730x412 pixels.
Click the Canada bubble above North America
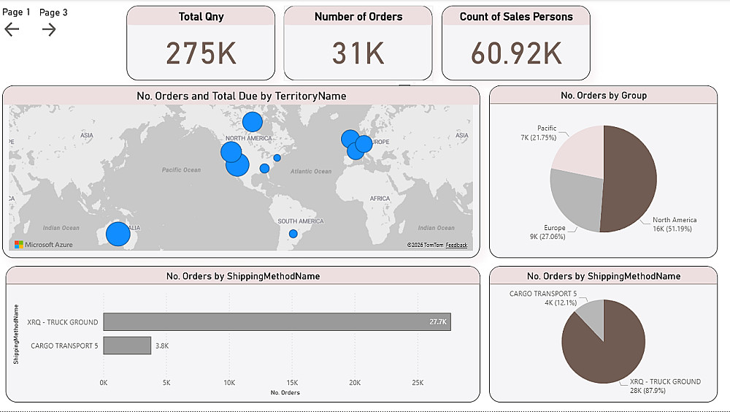click(x=253, y=122)
